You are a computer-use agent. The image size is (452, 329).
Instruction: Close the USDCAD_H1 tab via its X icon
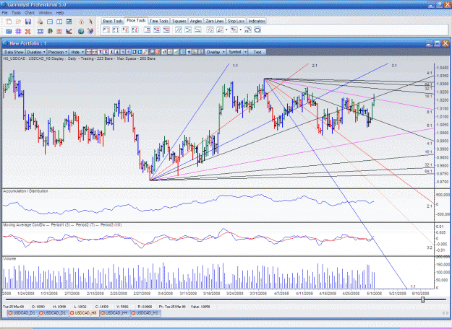(x=134, y=313)
